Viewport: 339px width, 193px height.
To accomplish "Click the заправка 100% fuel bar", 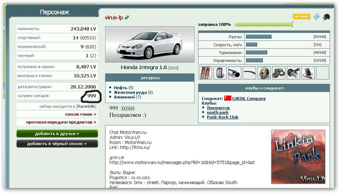I will (264, 24).
